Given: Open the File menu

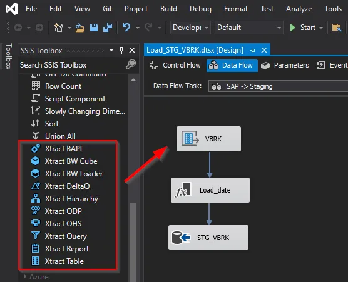Looking at the screenshot, I should (31, 9).
